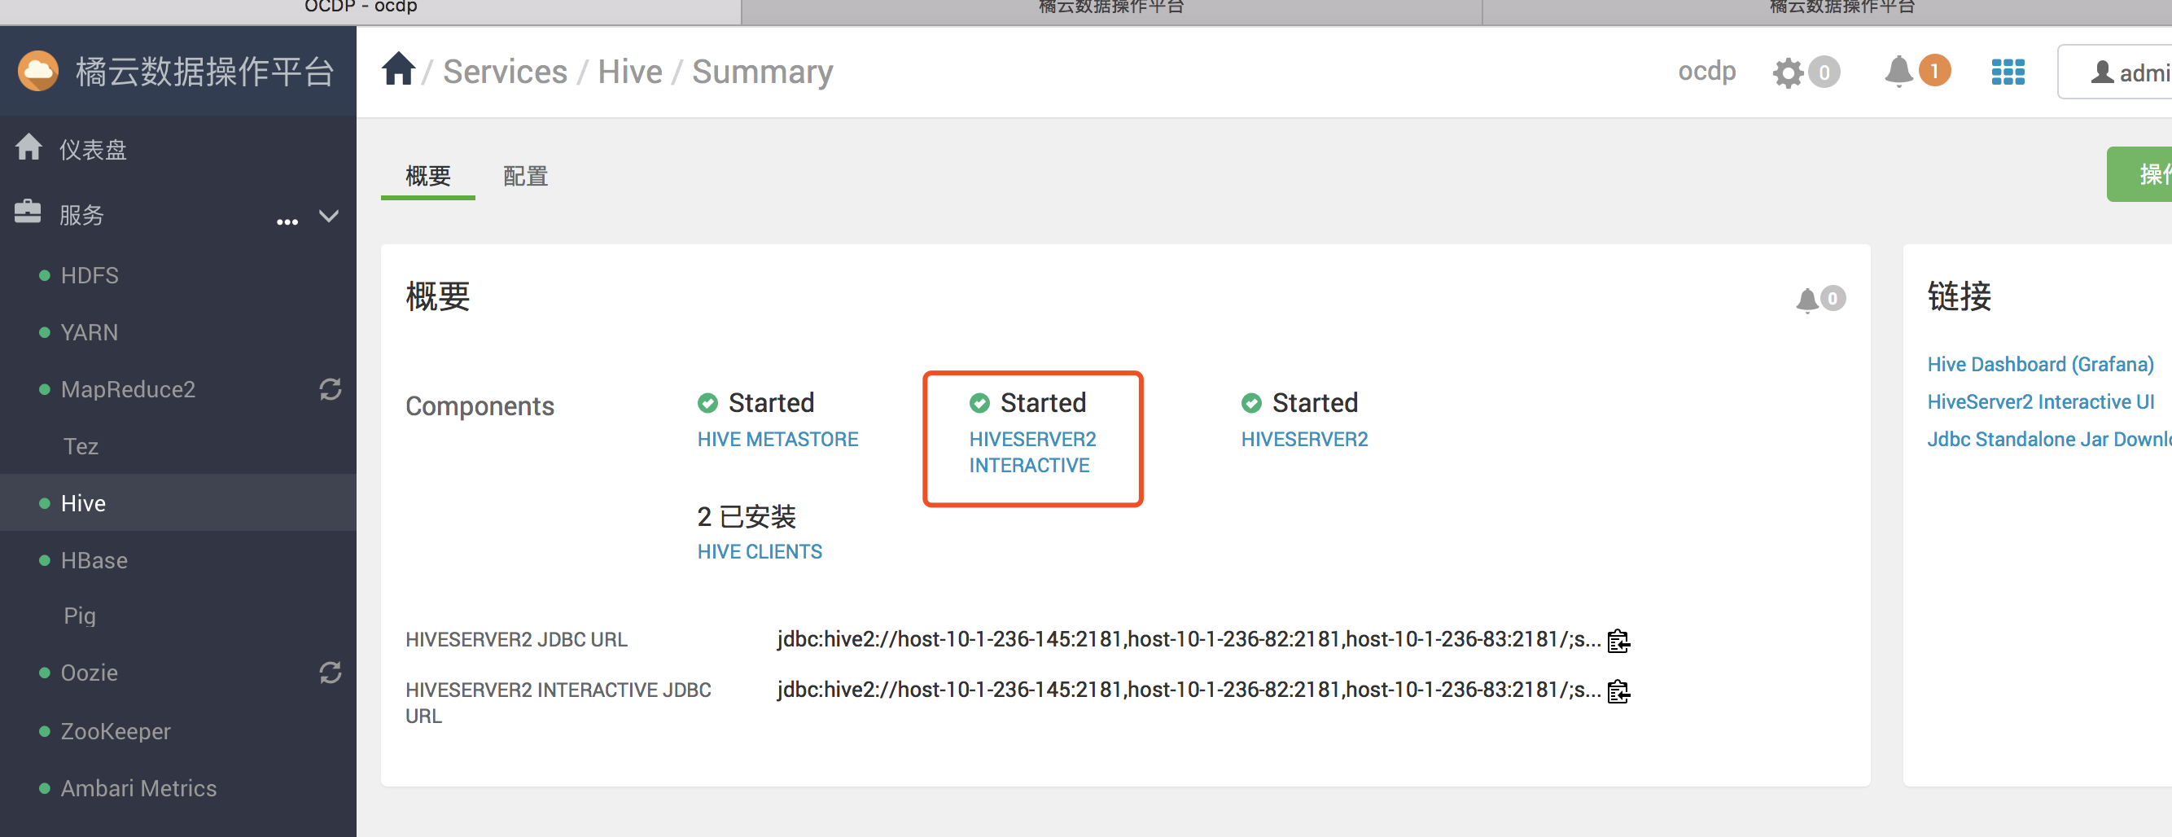Open alerts bell icon in header

(1898, 72)
